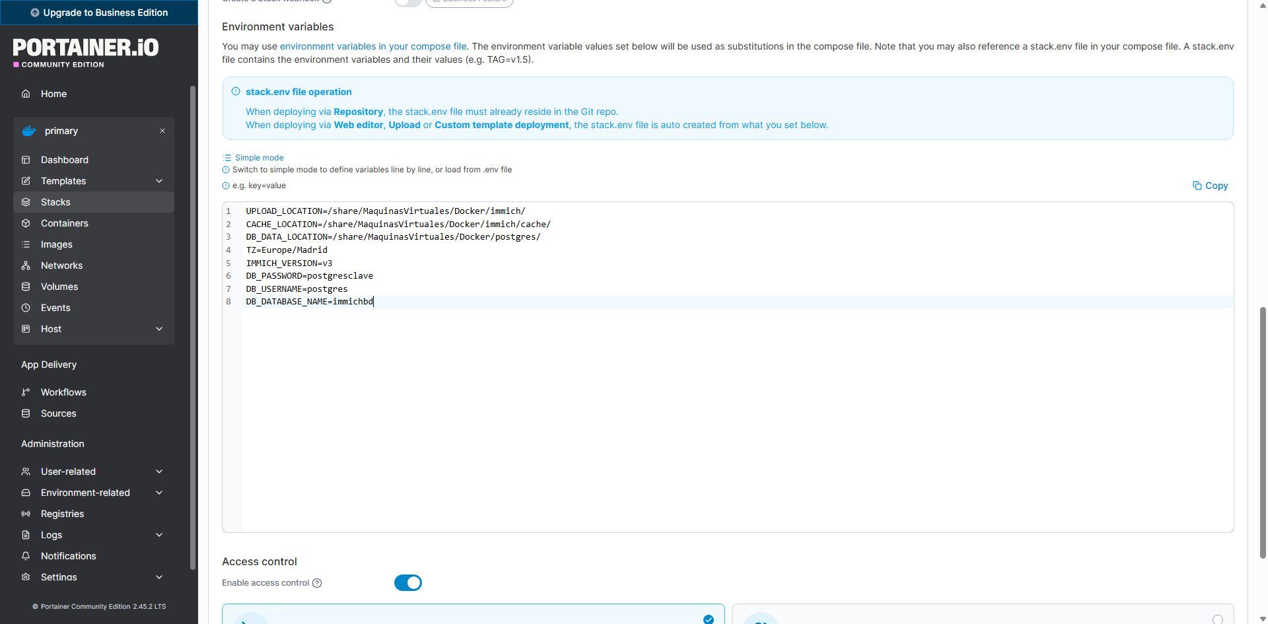The image size is (1268, 624).
Task: Click the Dashboard icon
Action: [x=26, y=160]
